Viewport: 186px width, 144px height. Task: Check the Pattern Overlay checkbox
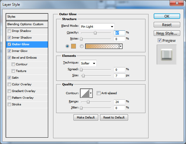[x=9, y=98]
